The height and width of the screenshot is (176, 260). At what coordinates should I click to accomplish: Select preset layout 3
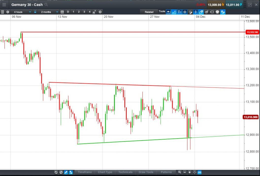point(84,12)
